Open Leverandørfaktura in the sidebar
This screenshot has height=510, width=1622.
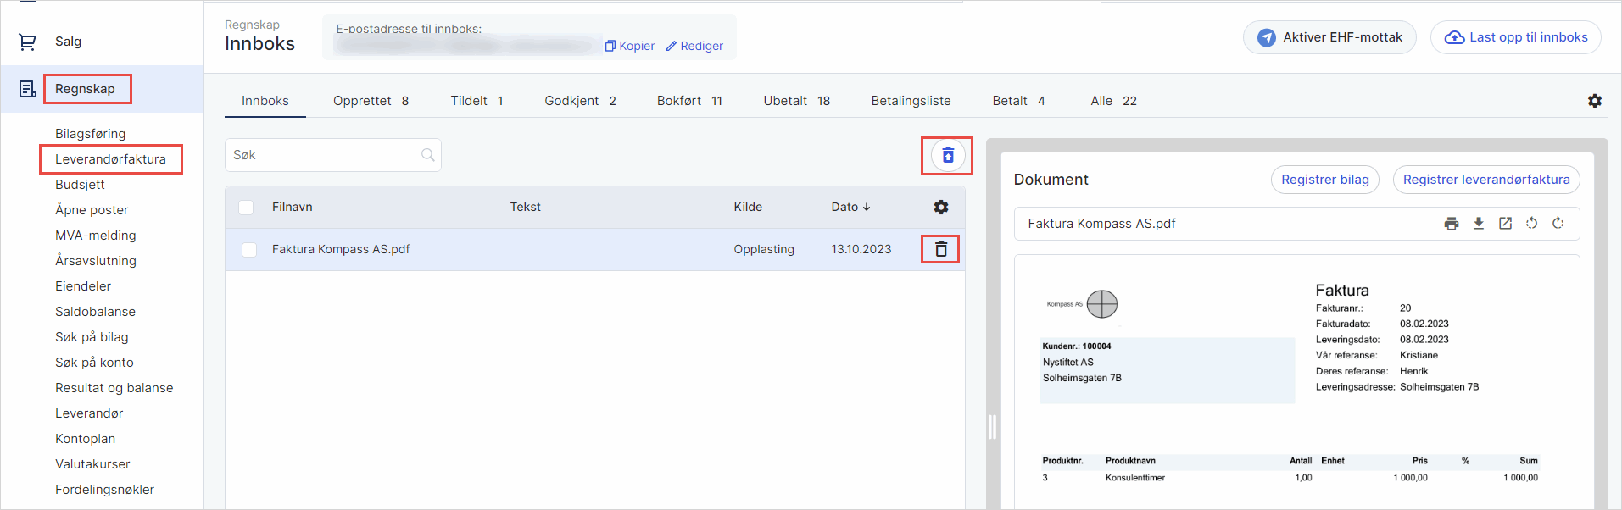pos(110,159)
